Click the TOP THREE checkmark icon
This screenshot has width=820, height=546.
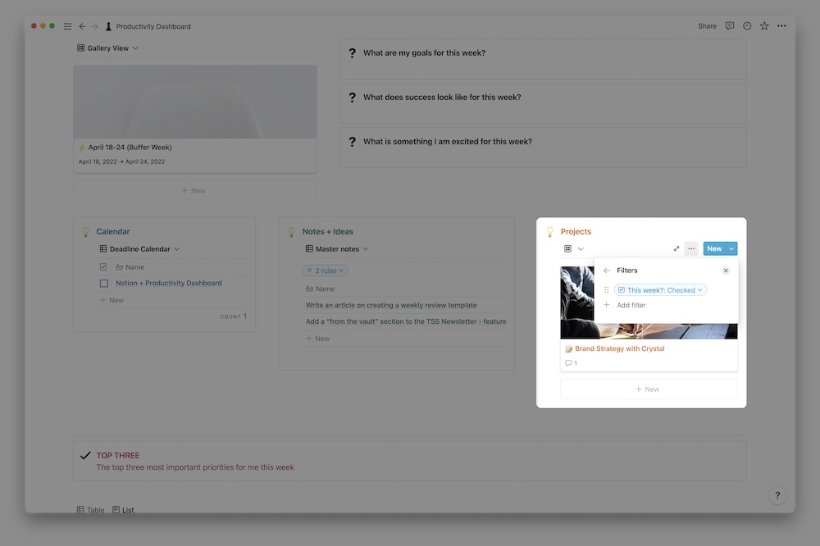click(x=85, y=456)
